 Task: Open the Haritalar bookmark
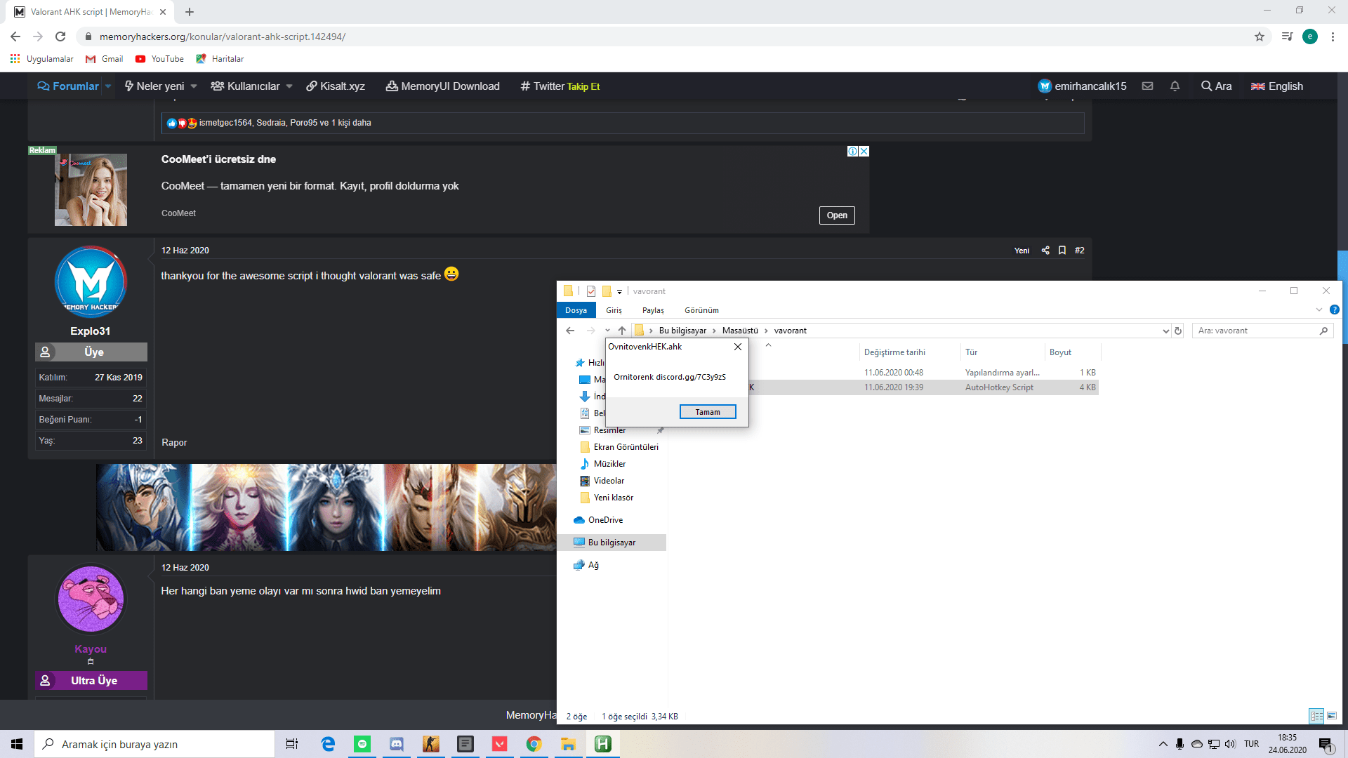220,59
